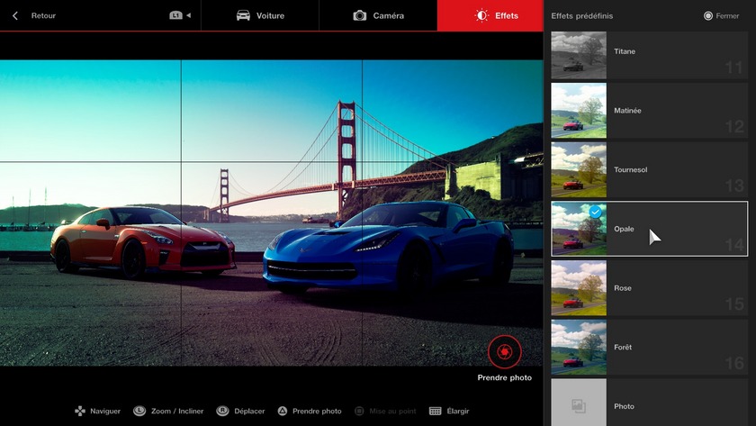Choose the Forêt preset
756x426 pixels.
650,348
